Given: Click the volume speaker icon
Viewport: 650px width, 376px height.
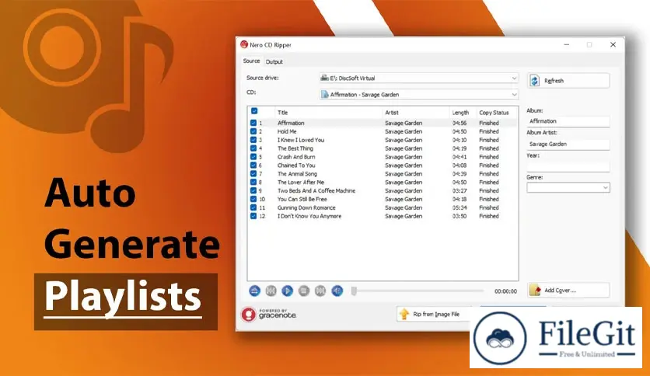Looking at the screenshot, I should 337,291.
